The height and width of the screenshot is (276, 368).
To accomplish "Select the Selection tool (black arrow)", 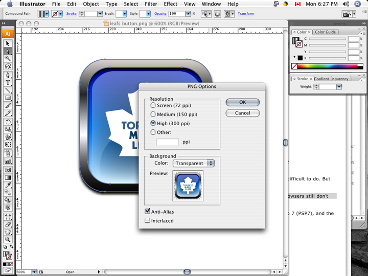I will click(8, 43).
